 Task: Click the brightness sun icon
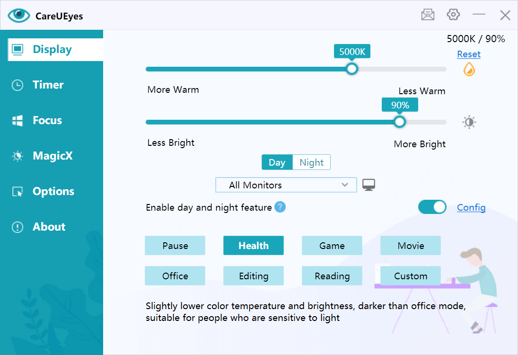click(469, 122)
